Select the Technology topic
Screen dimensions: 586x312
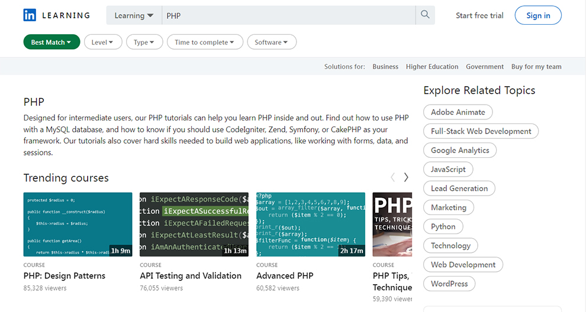click(450, 245)
